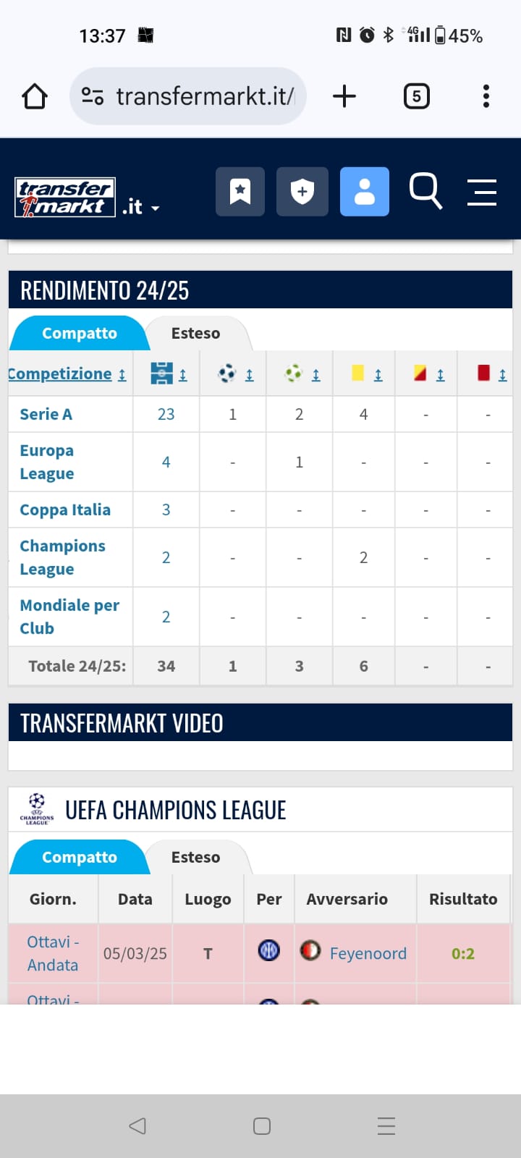Open the browser tab switcher
Screen dimensions: 521x1158
(x=416, y=96)
